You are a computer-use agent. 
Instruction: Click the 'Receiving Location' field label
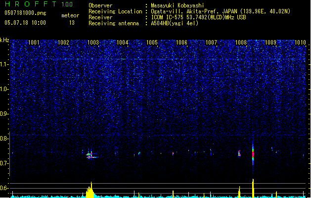pos(115,11)
